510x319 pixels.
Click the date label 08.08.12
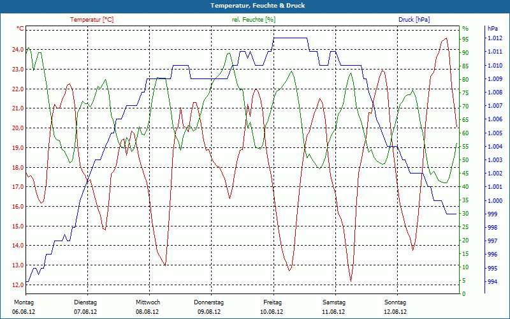[147, 312]
